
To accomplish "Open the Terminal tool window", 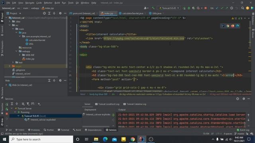I will point(63,130).
